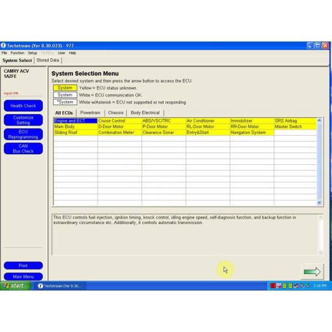Click the green arrow next button

pyautogui.click(x=312, y=271)
